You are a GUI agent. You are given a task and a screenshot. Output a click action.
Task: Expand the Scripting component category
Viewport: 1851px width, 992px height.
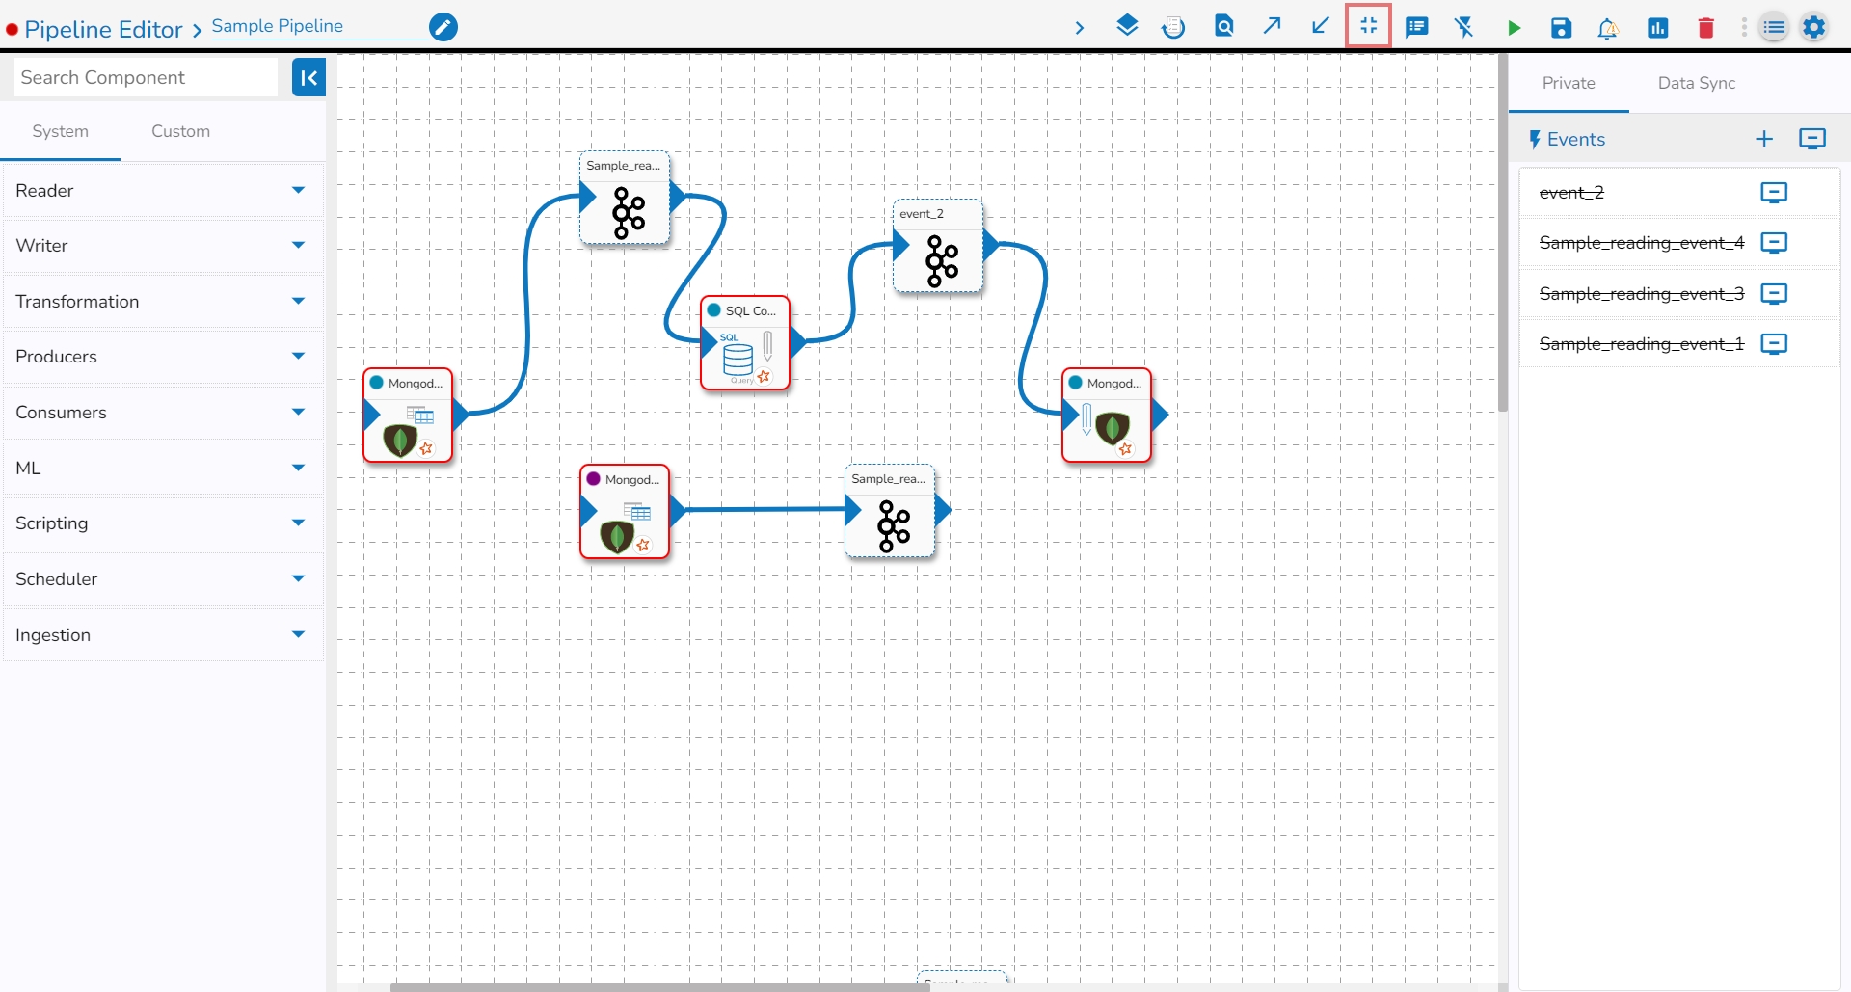click(162, 523)
